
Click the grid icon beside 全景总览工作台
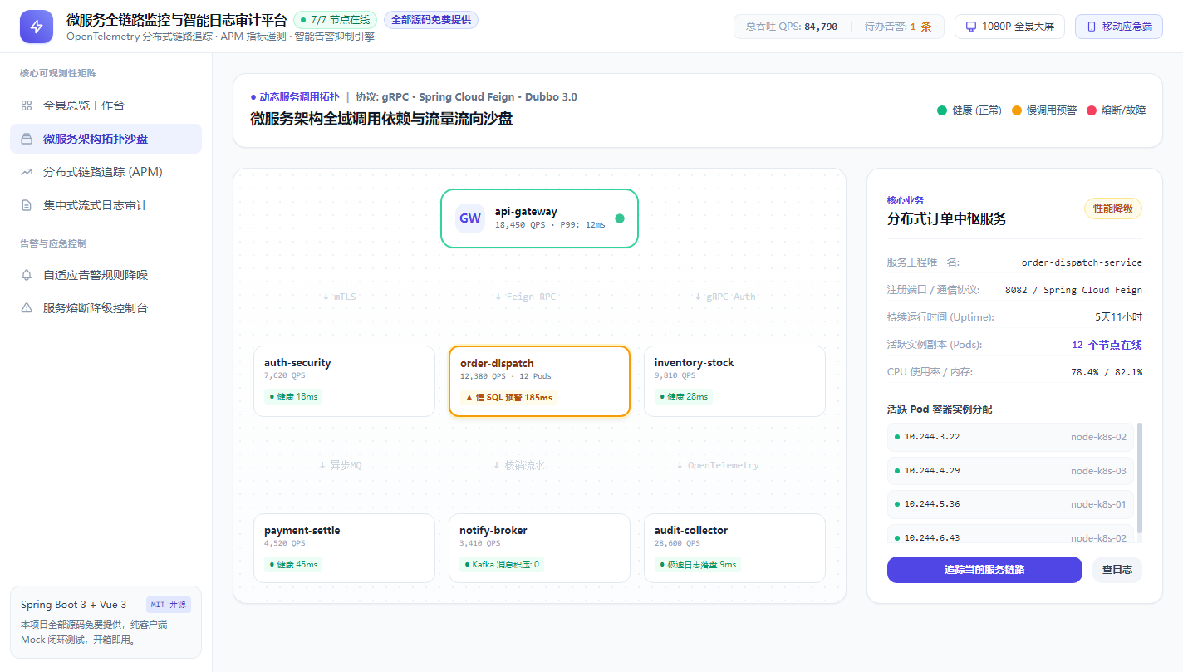27,105
